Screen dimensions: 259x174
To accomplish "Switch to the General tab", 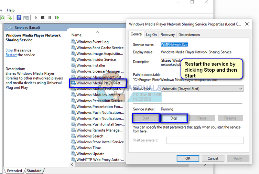I will 137,34.
